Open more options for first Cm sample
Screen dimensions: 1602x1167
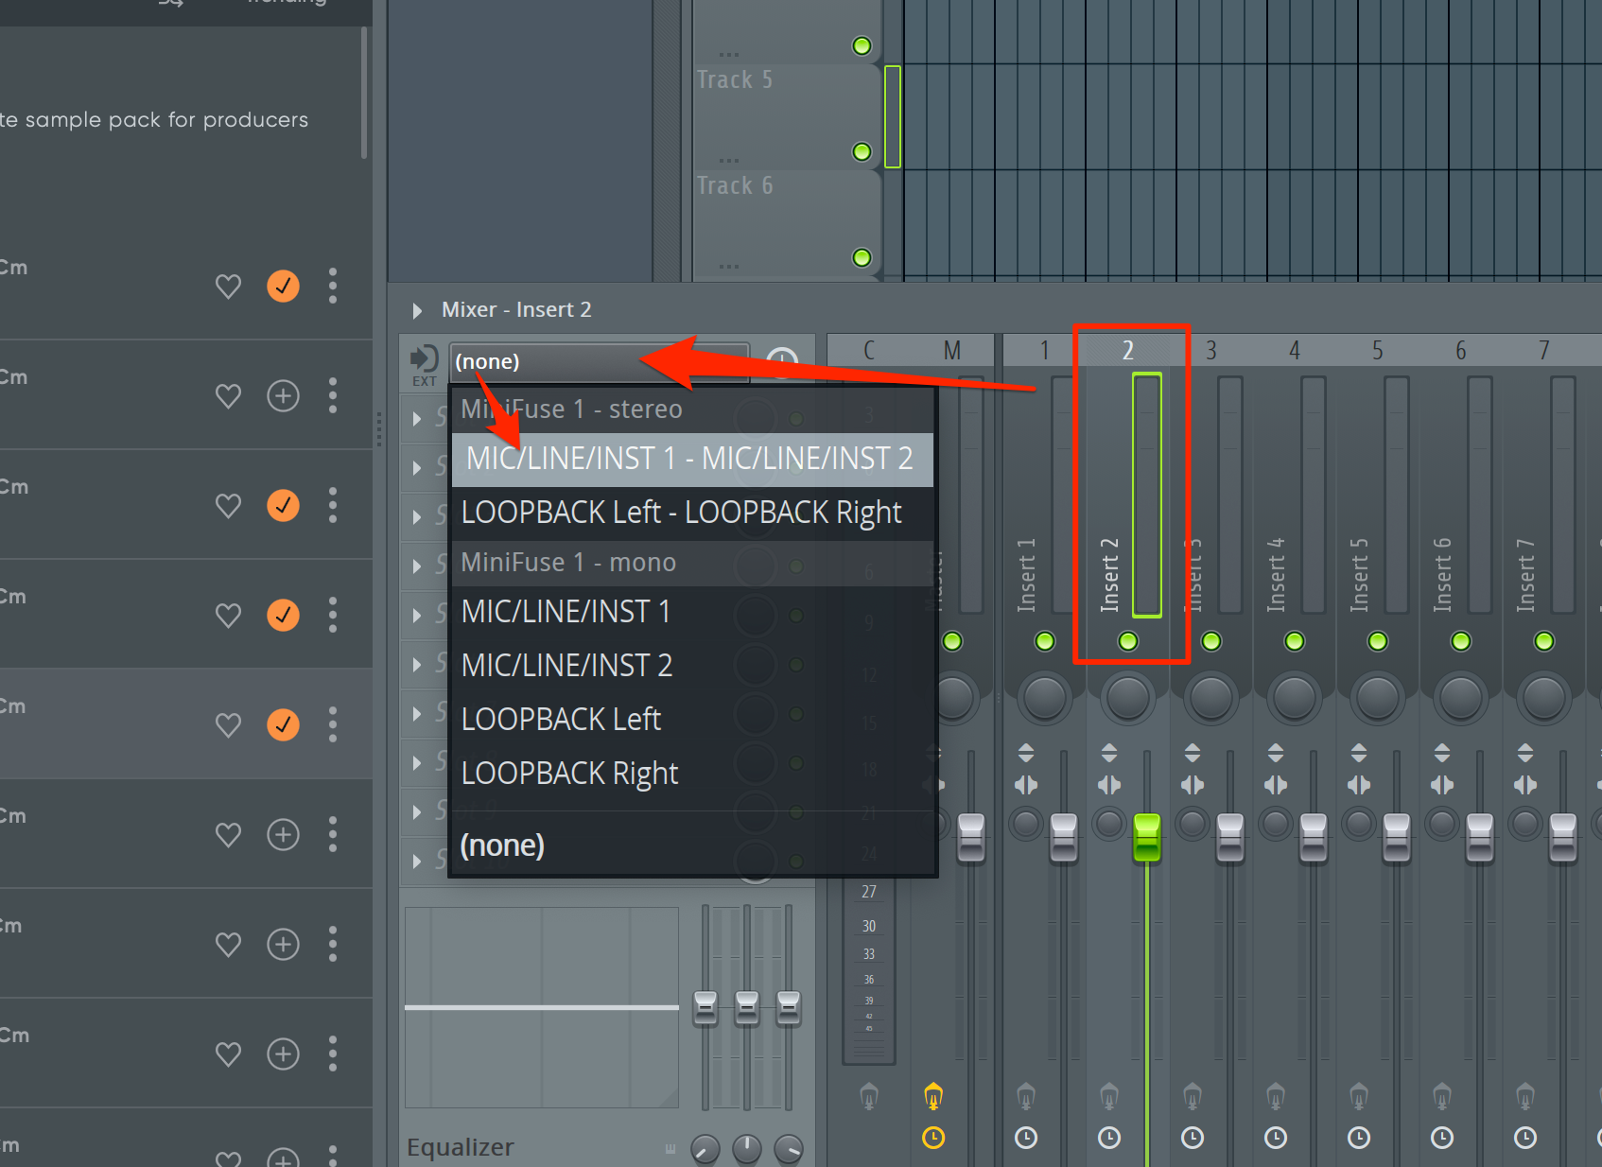tap(333, 286)
